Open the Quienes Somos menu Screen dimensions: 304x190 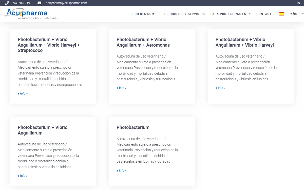pyautogui.click(x=146, y=14)
